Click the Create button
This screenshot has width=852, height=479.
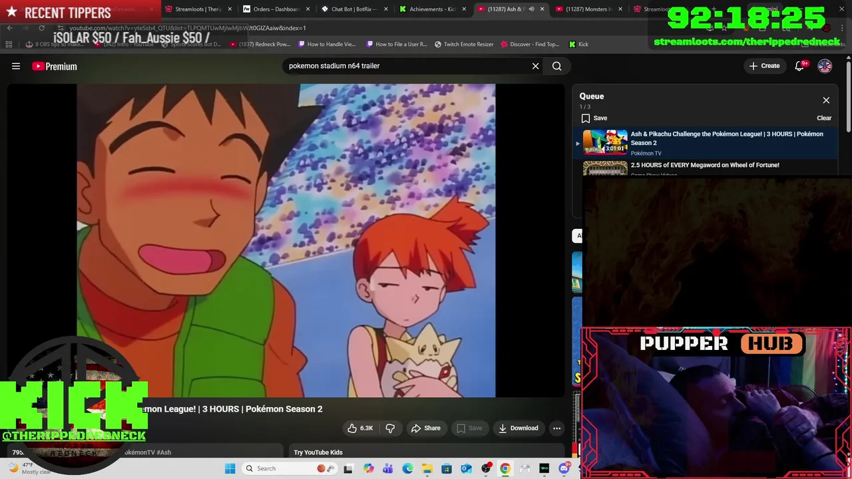[764, 66]
